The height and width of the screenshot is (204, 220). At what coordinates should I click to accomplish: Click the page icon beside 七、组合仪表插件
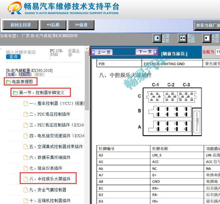coord(25,168)
